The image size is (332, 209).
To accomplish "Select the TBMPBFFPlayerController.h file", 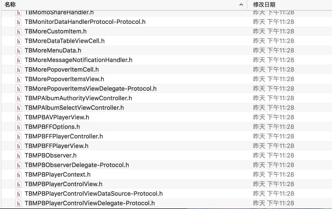I will click(64, 136).
